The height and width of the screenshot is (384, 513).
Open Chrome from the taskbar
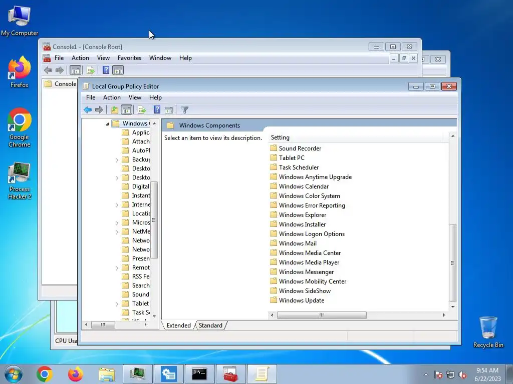45,374
